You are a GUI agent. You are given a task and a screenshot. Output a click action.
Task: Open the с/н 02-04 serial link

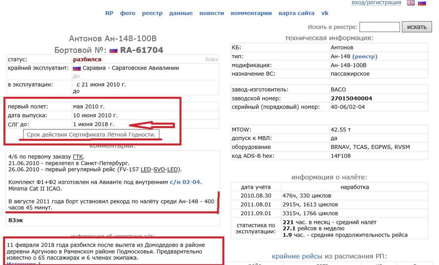[x=185, y=182]
